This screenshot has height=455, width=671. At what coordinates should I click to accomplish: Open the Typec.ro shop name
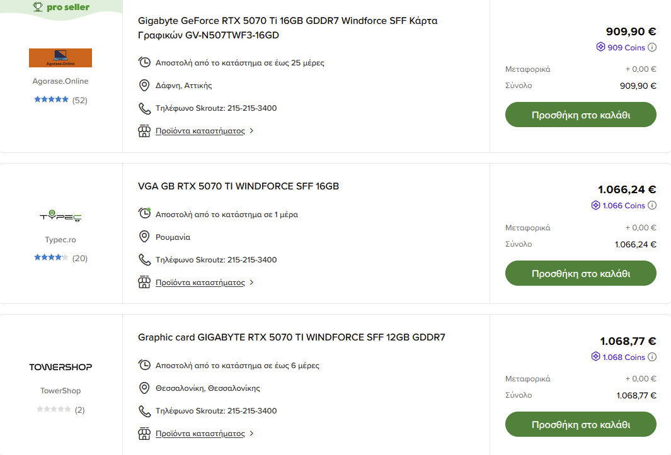click(x=60, y=240)
